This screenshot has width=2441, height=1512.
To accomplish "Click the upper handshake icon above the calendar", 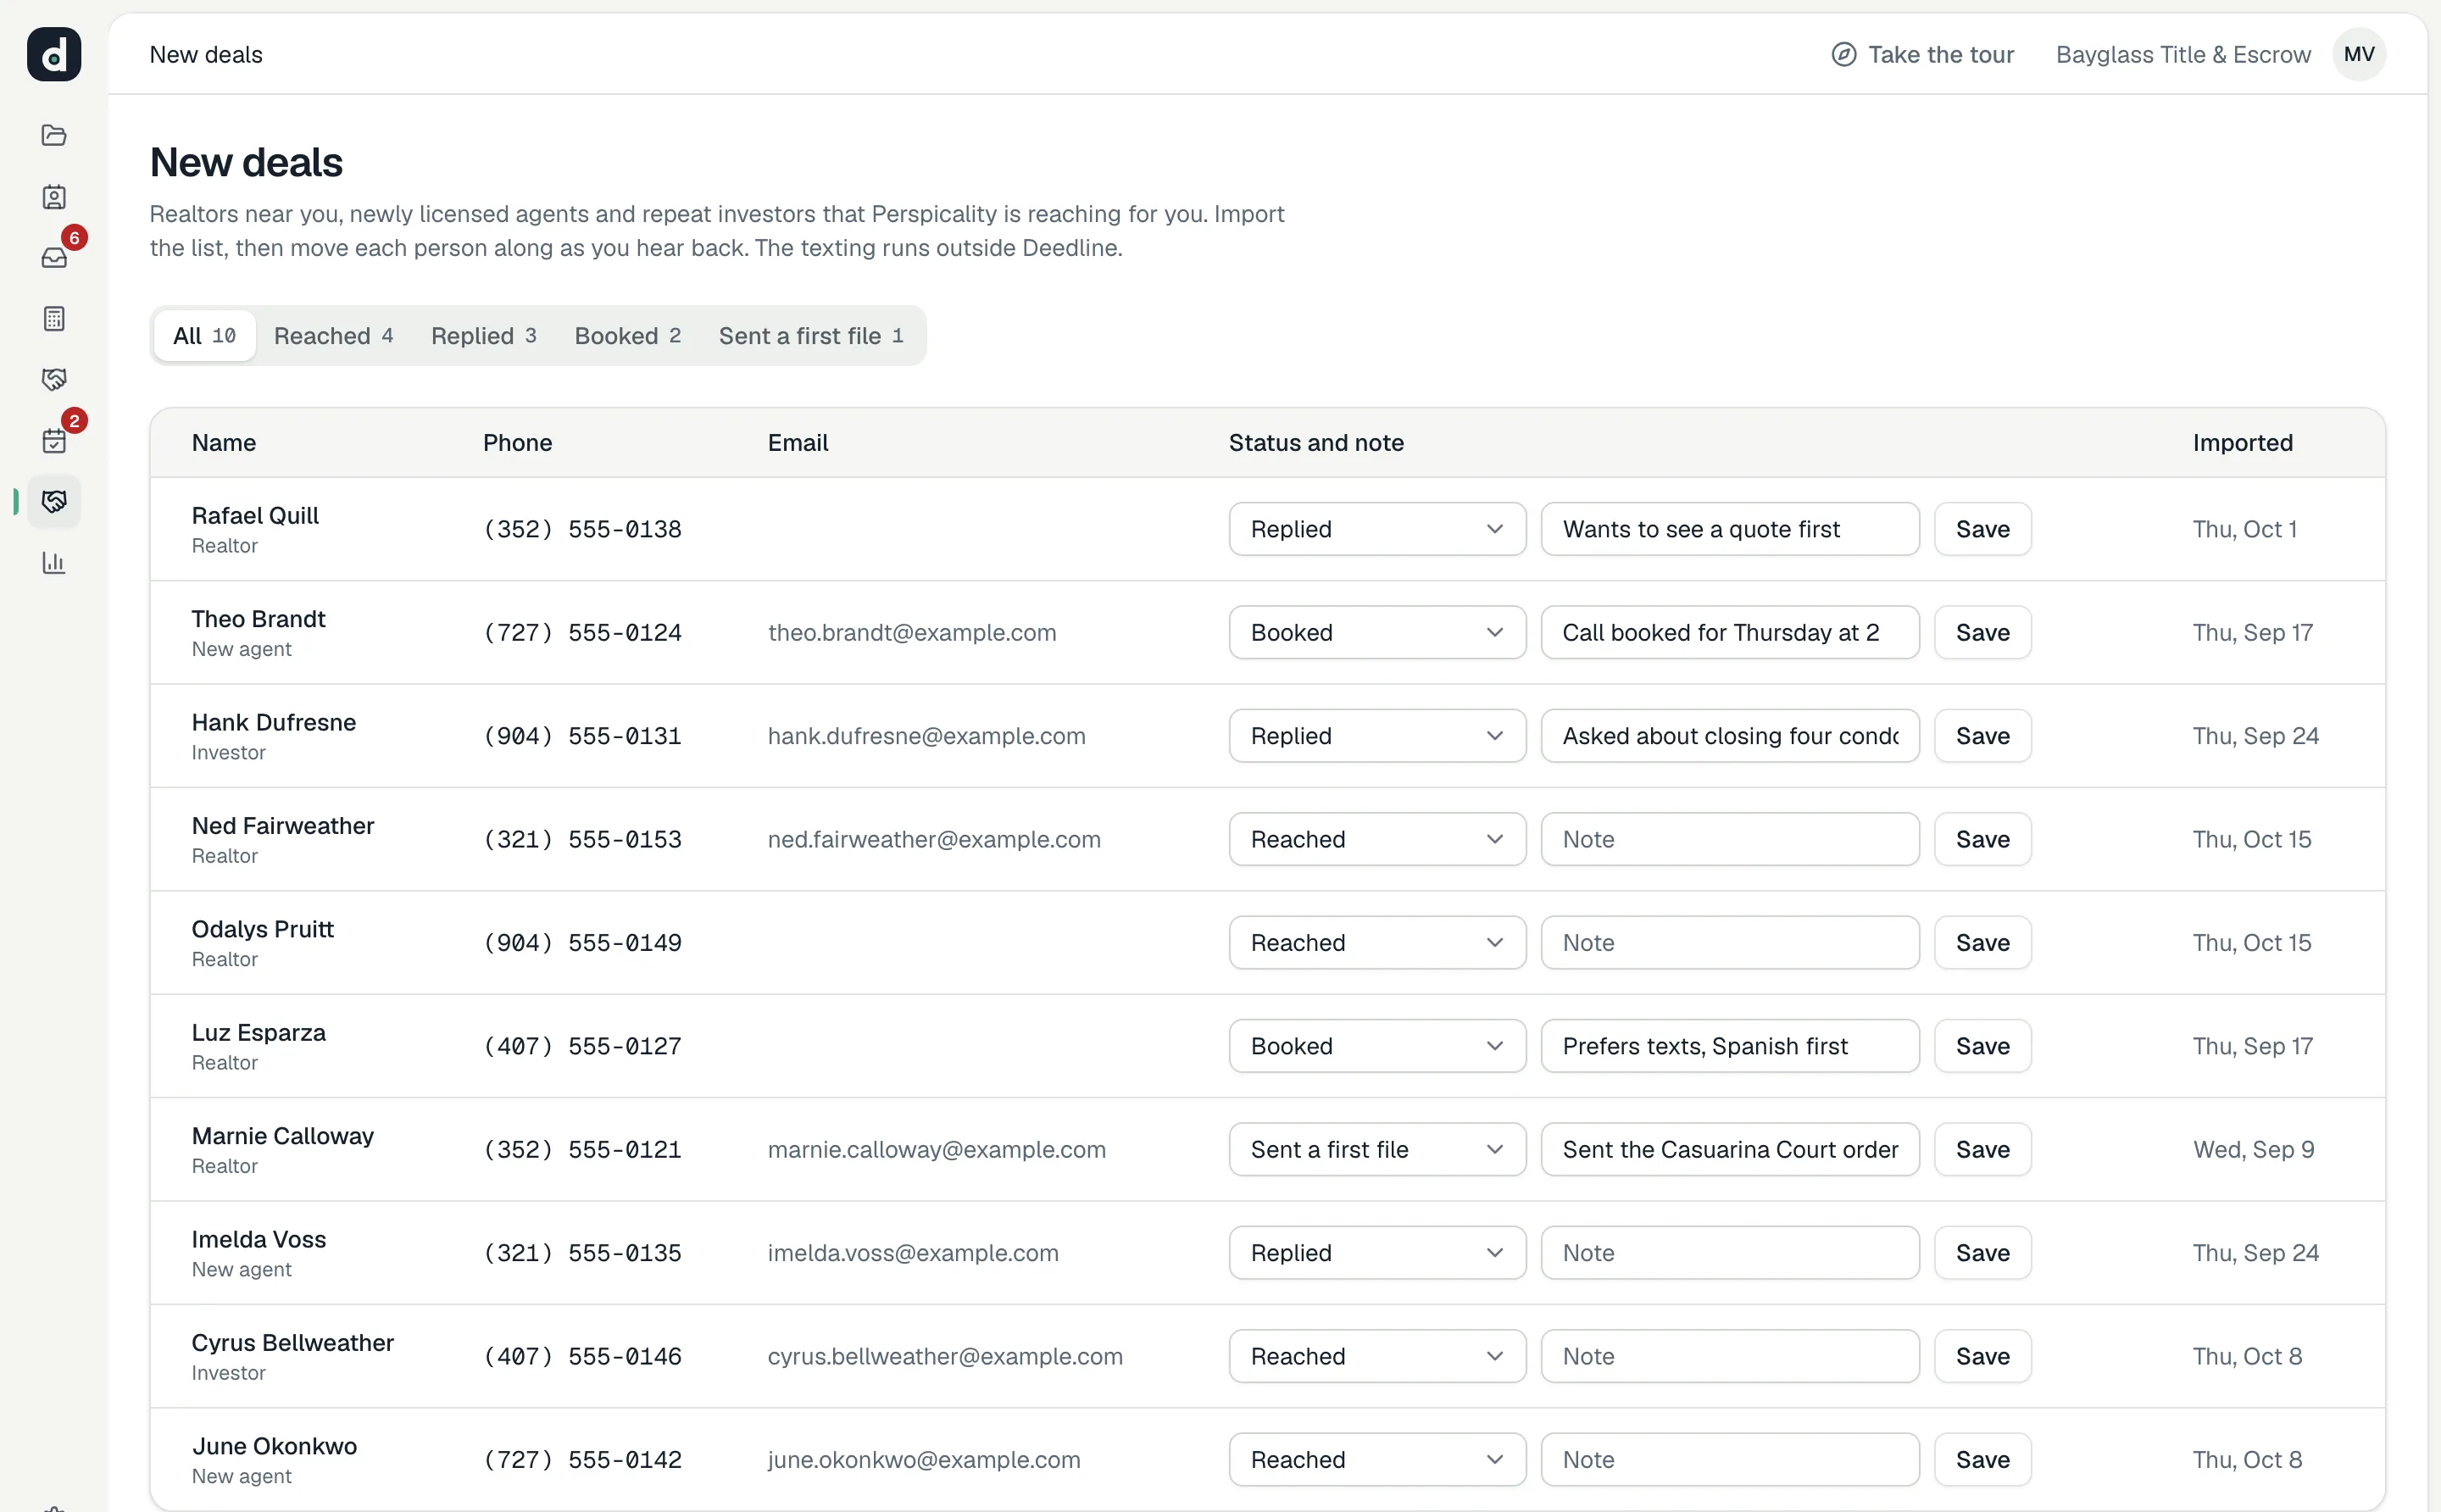I will [x=54, y=379].
